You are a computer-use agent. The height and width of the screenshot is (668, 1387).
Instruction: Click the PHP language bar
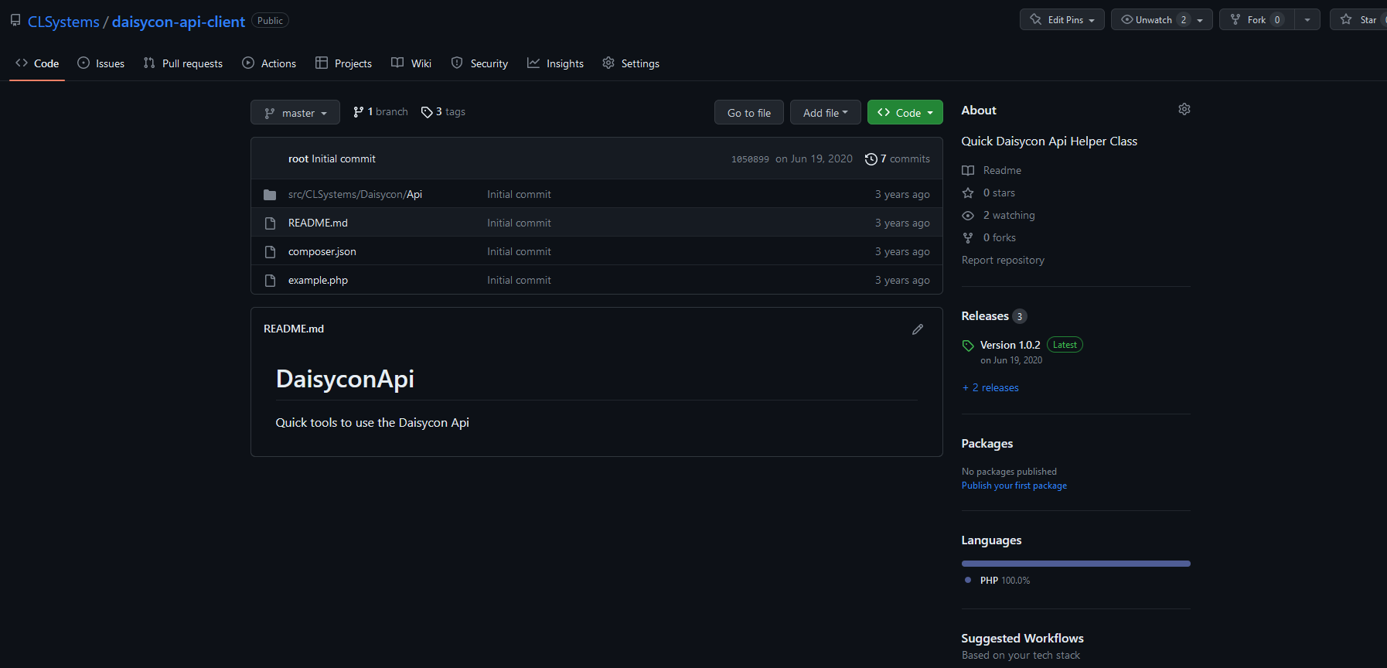[x=1075, y=564]
